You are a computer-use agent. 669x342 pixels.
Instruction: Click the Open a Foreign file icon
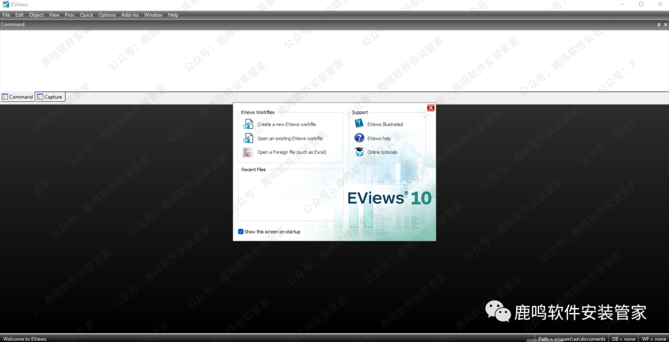248,152
